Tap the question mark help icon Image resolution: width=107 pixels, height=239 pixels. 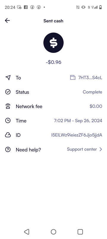[8, 149]
